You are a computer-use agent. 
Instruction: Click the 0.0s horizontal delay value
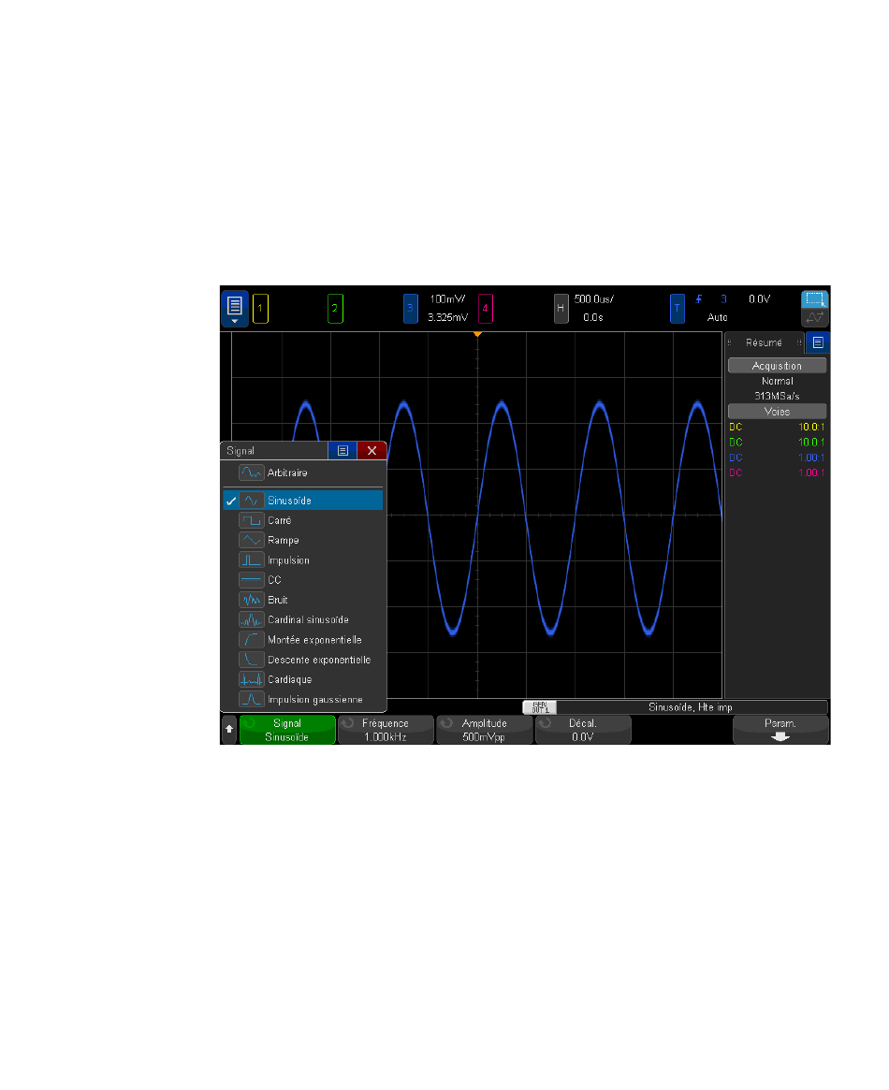[593, 318]
